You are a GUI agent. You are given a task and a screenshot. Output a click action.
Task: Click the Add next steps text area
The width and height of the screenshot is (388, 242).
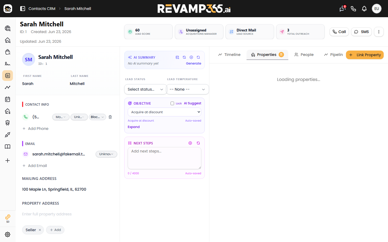164,158
